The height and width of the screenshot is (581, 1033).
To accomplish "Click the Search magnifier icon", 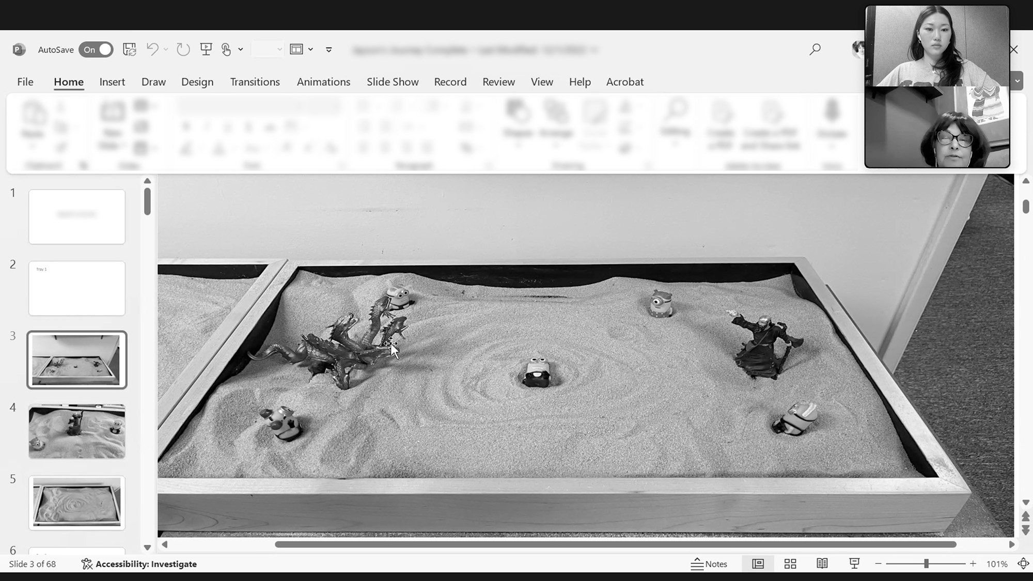I will coord(815,50).
